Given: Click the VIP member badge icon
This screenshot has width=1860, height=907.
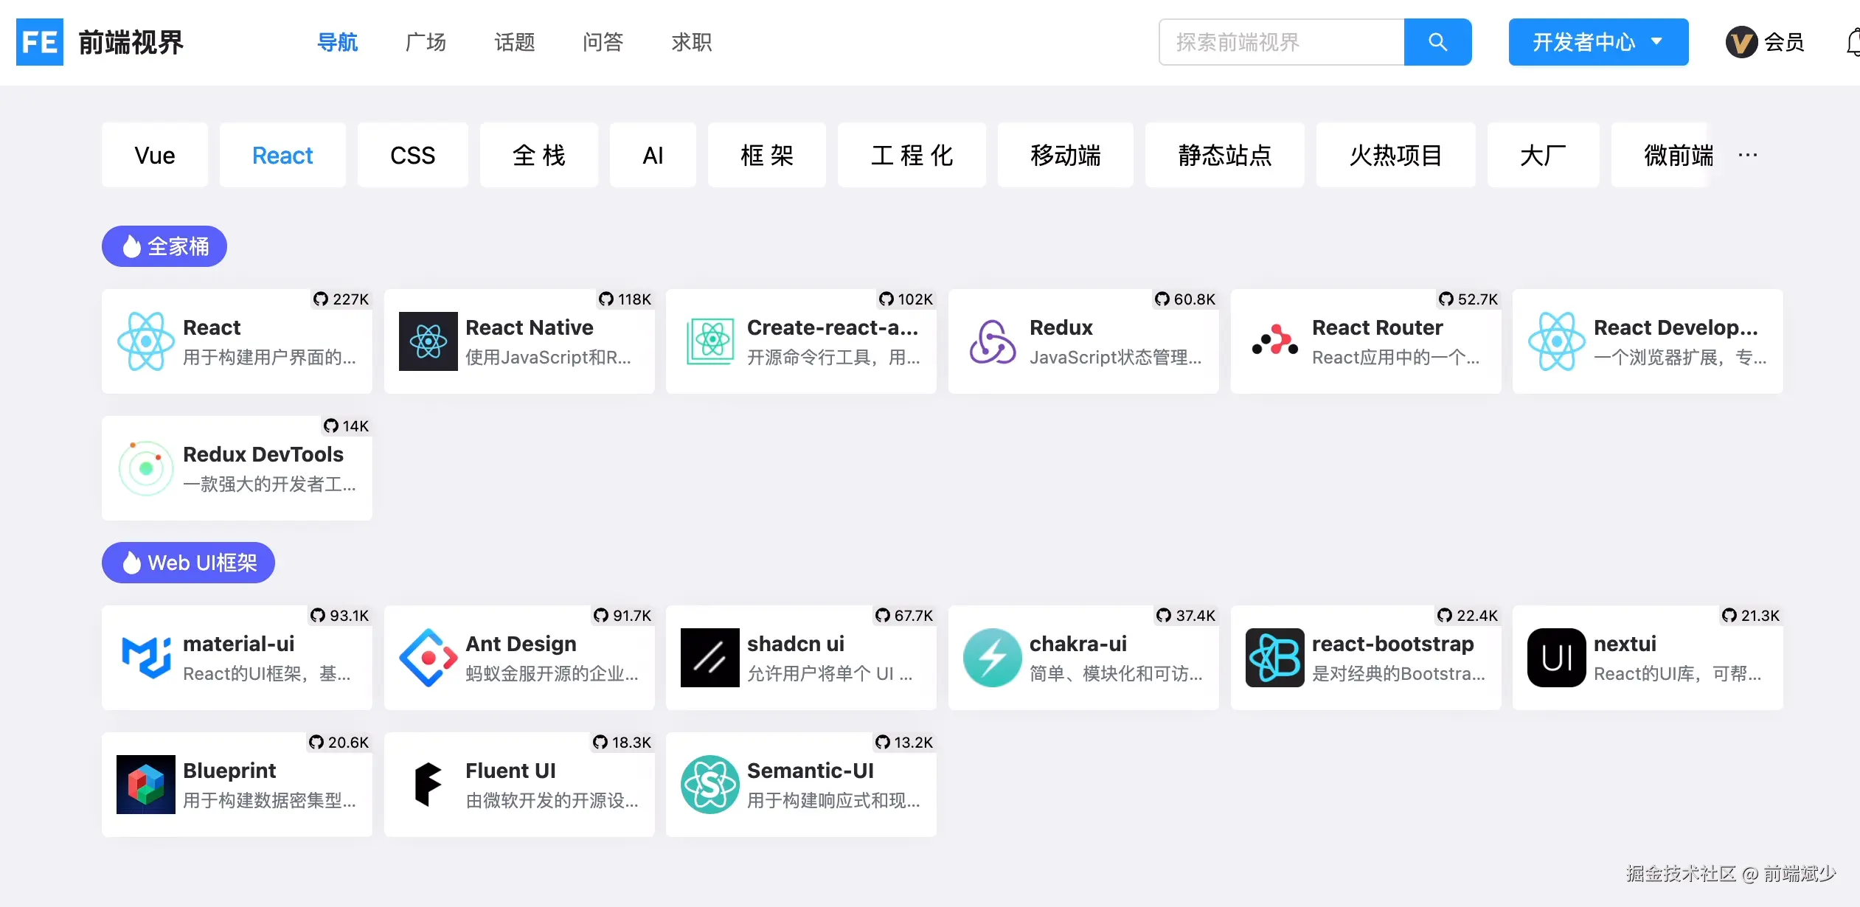Looking at the screenshot, I should coord(1742,42).
